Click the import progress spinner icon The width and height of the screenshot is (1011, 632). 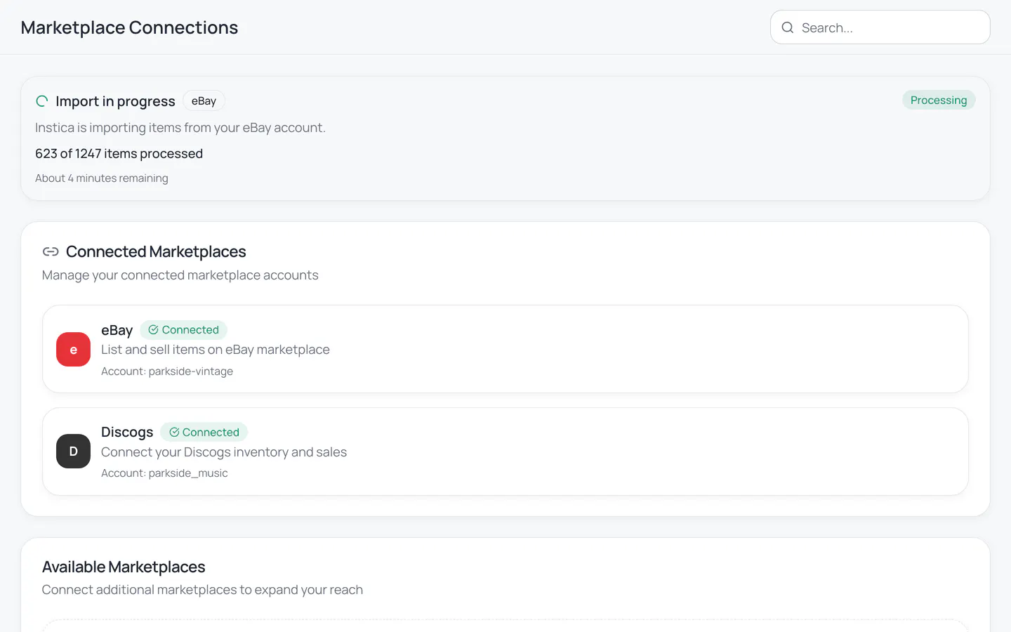click(42, 101)
